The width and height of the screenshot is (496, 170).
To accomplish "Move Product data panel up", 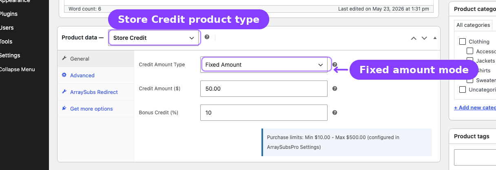I will (x=414, y=38).
